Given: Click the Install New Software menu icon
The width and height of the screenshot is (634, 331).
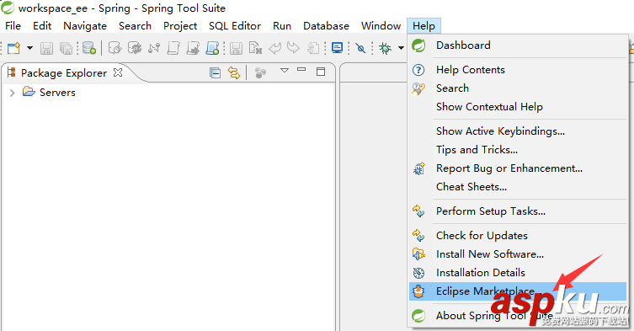Looking at the screenshot, I should tap(418, 254).
